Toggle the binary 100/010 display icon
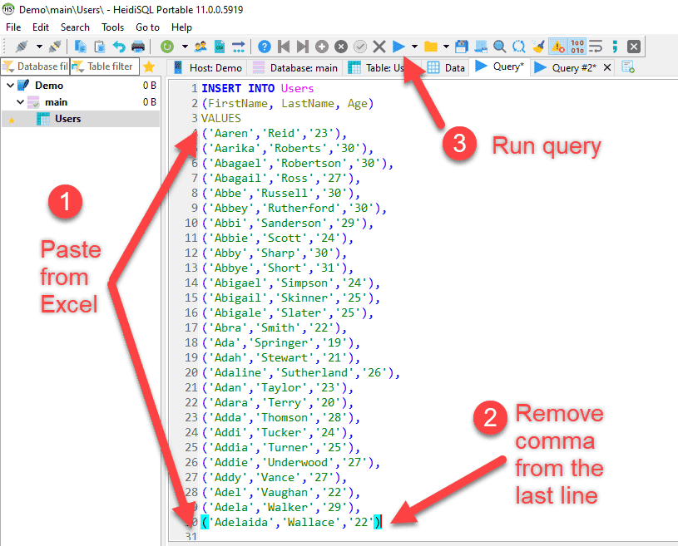678x546 pixels. coord(577,47)
